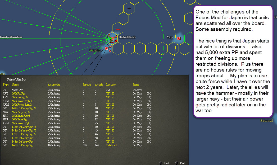Open the 113th Infantry Rgt unit
This screenshot has height=165, width=277.
22,138
